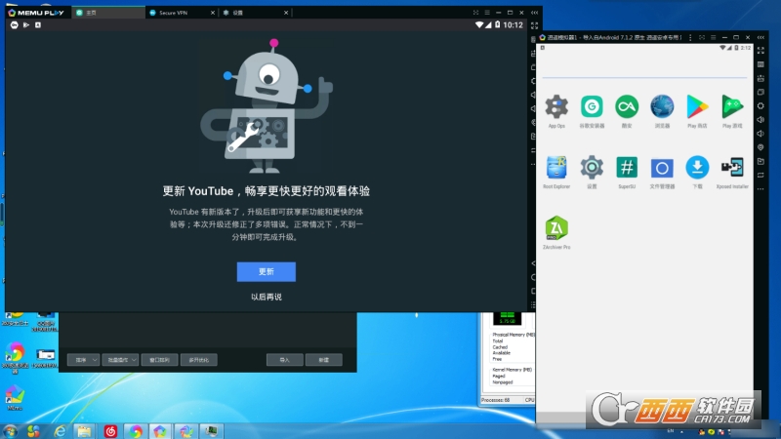Switch to the home tab in MEmu
This screenshot has width=781, height=439.
tap(108, 13)
